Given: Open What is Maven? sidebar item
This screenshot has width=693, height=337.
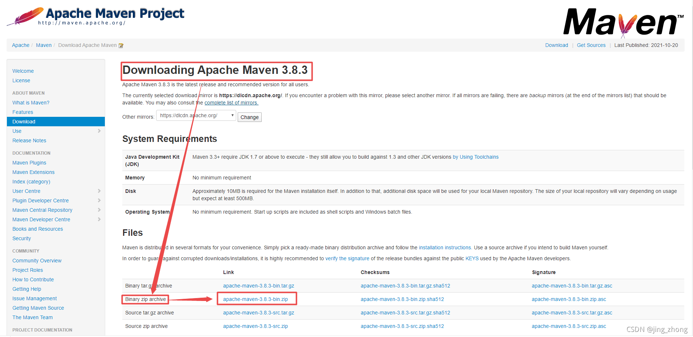Looking at the screenshot, I should point(31,103).
